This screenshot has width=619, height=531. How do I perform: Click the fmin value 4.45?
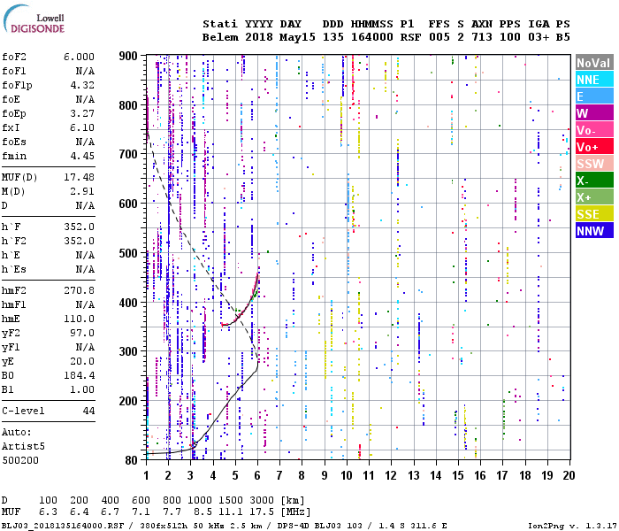[82, 156]
